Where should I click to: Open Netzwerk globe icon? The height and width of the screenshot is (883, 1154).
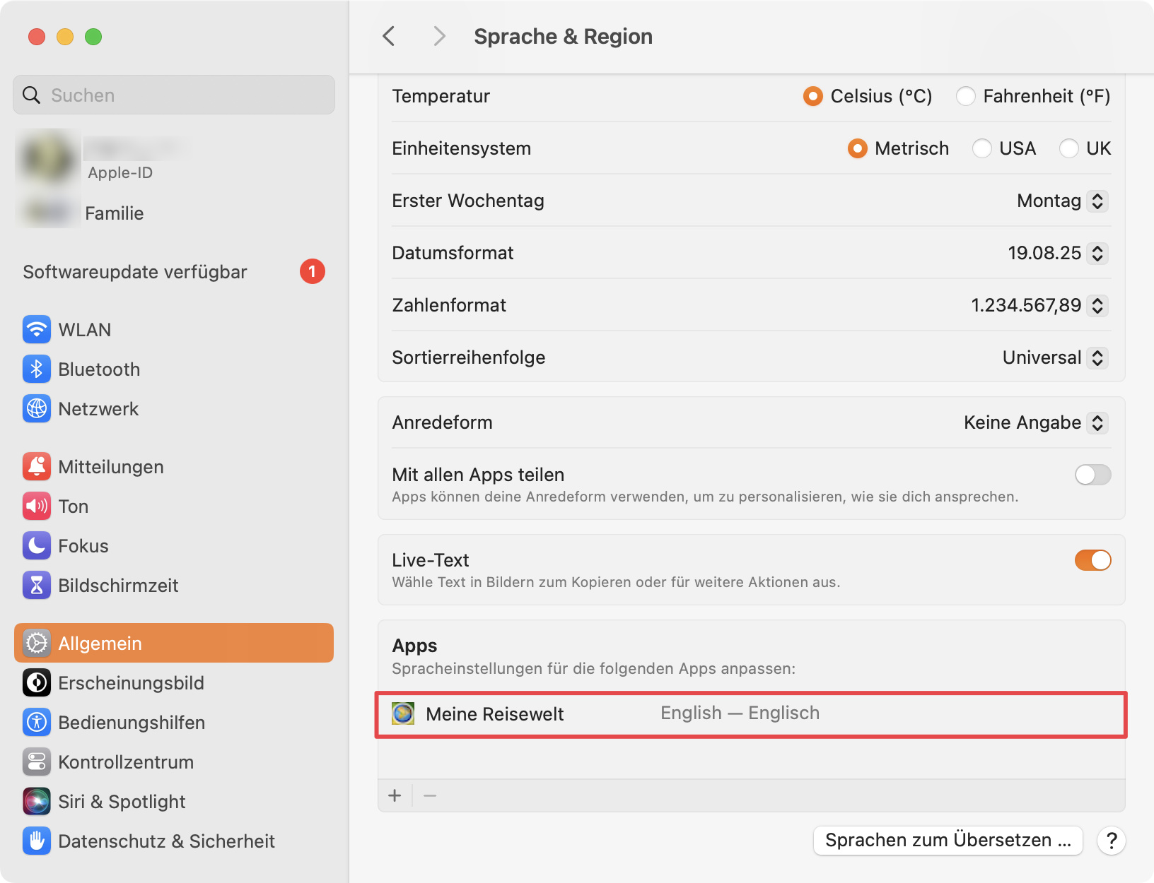point(36,409)
